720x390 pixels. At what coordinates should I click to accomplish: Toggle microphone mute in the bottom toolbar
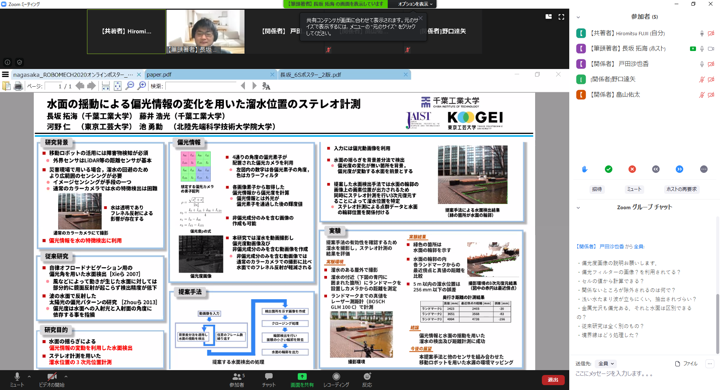tap(17, 379)
